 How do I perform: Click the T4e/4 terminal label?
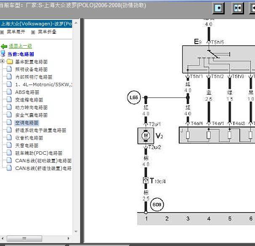coord(197,124)
